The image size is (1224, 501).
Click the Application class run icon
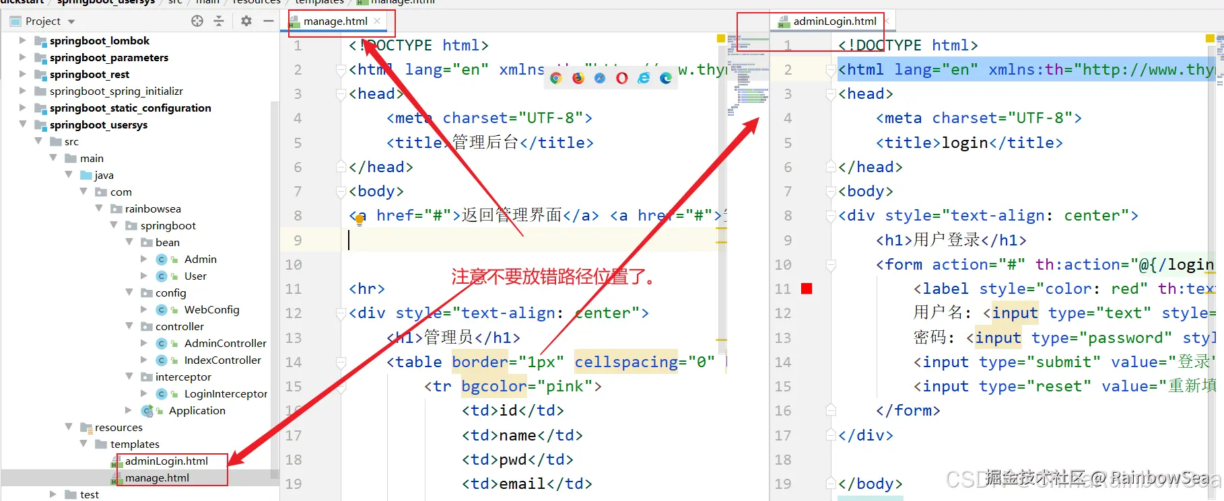tap(147, 411)
